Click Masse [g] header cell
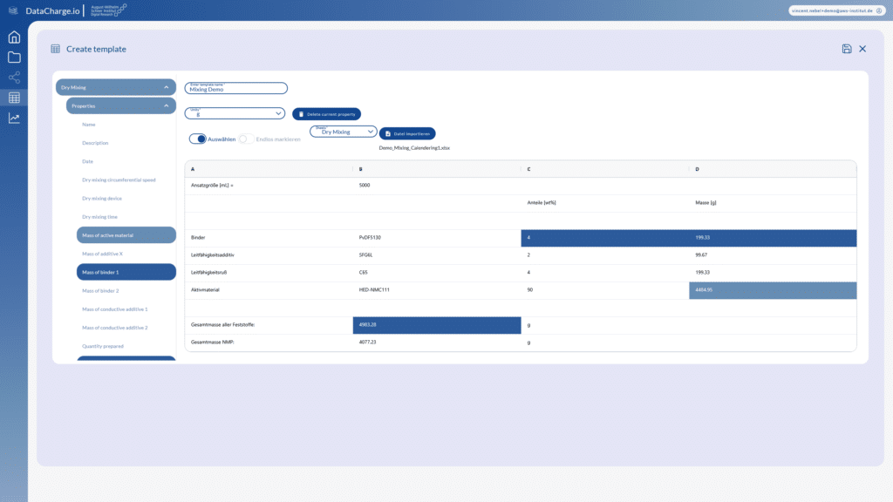 (x=773, y=203)
